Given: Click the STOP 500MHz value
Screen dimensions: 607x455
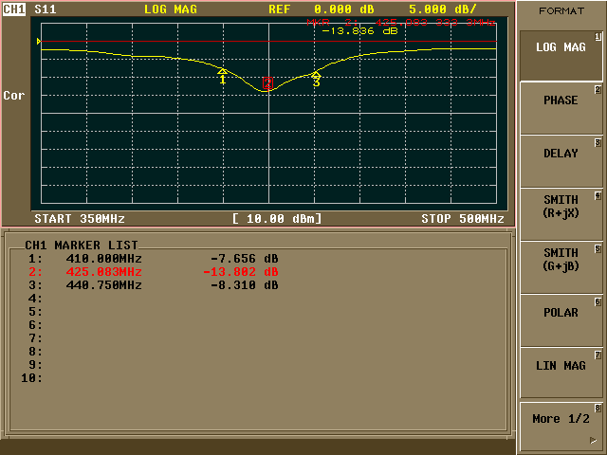Looking at the screenshot, I should pos(463,219).
